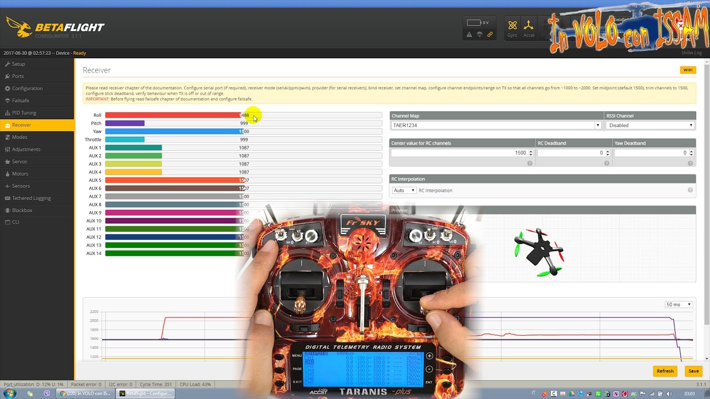710x399 pixels.
Task: Click the AUX 1 channel bar
Action: pos(244,147)
